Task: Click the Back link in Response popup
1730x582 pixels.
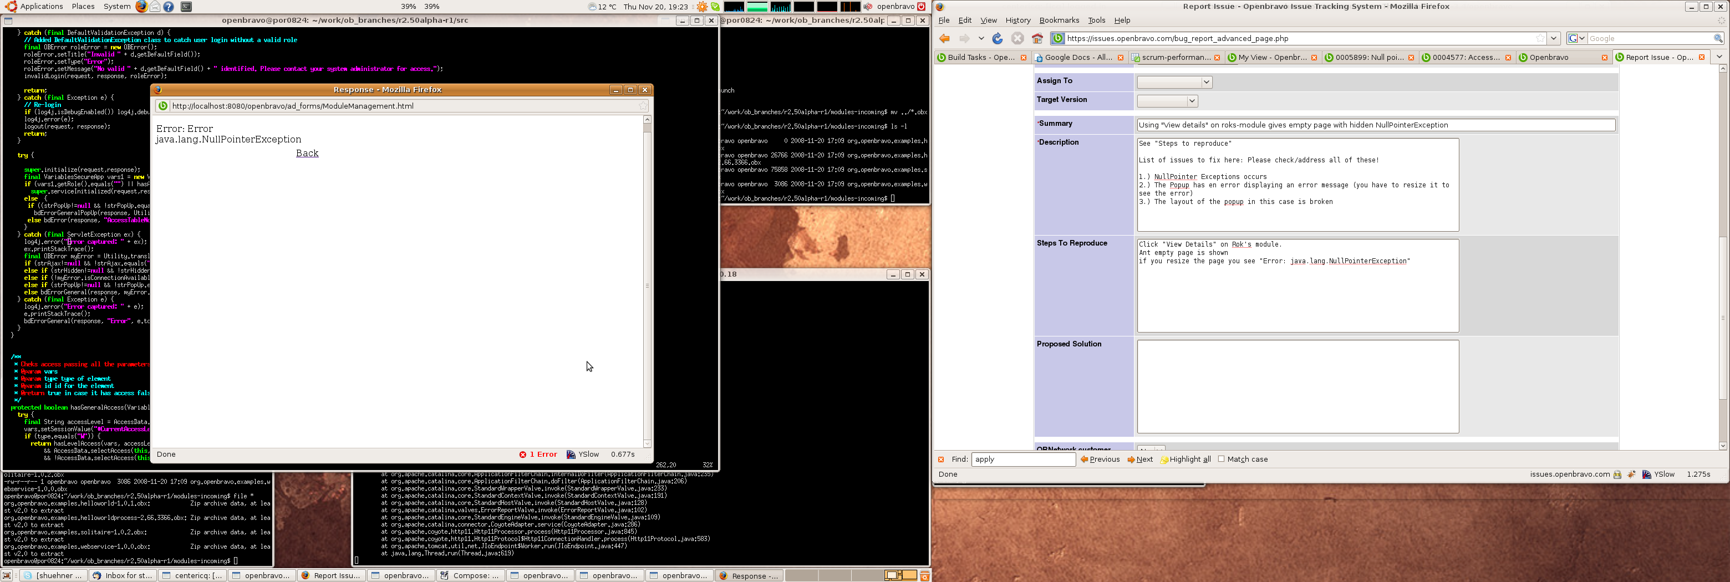Action: [307, 154]
